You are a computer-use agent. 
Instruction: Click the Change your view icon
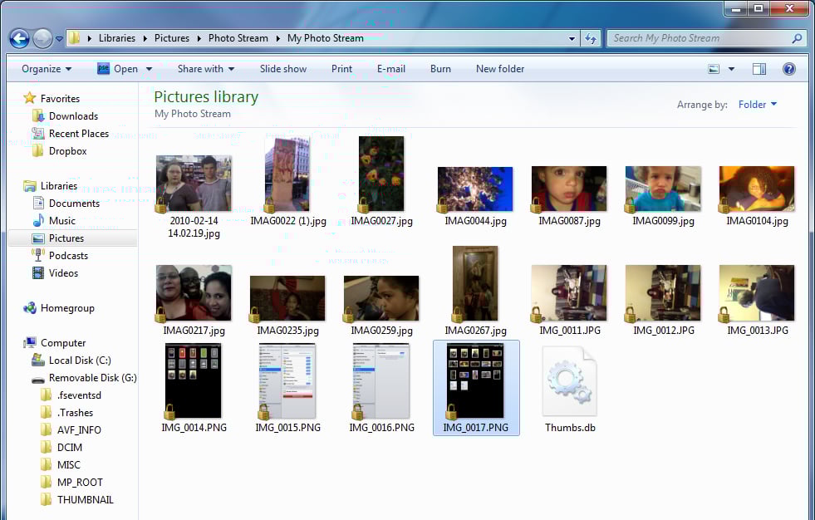point(714,69)
